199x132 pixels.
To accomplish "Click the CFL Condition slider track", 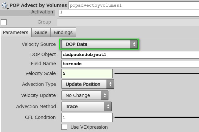I will pos(156,118).
